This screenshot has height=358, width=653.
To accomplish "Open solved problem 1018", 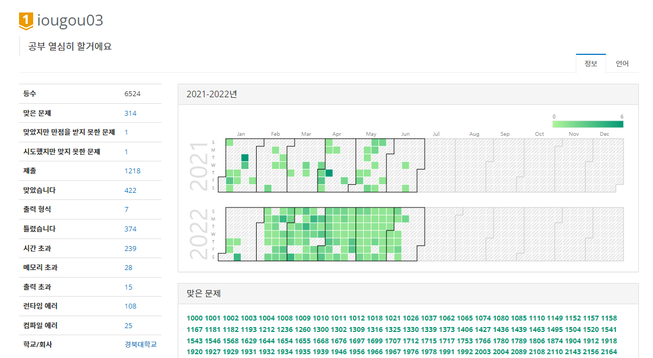I will coord(375,318).
